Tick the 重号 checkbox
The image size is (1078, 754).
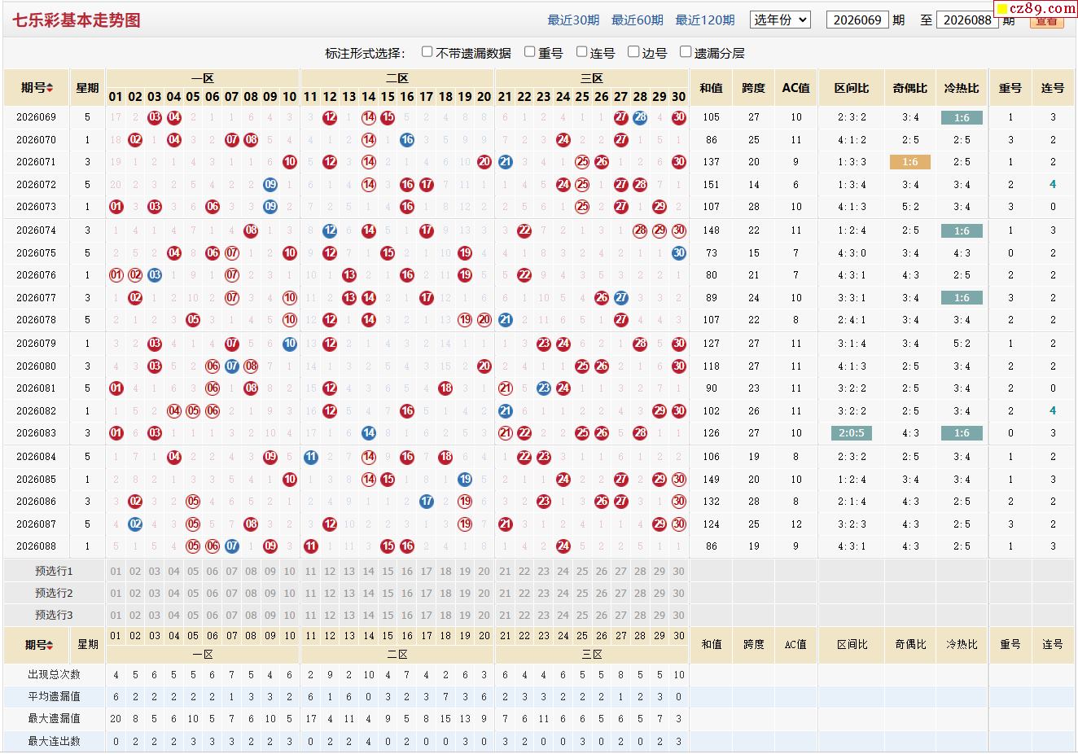click(x=530, y=52)
